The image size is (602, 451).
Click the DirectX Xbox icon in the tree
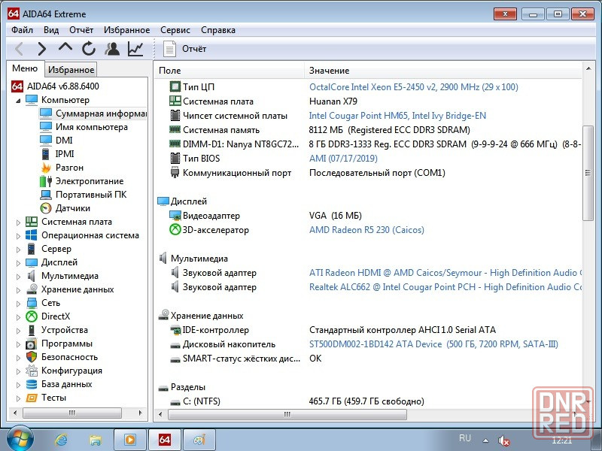tap(31, 316)
